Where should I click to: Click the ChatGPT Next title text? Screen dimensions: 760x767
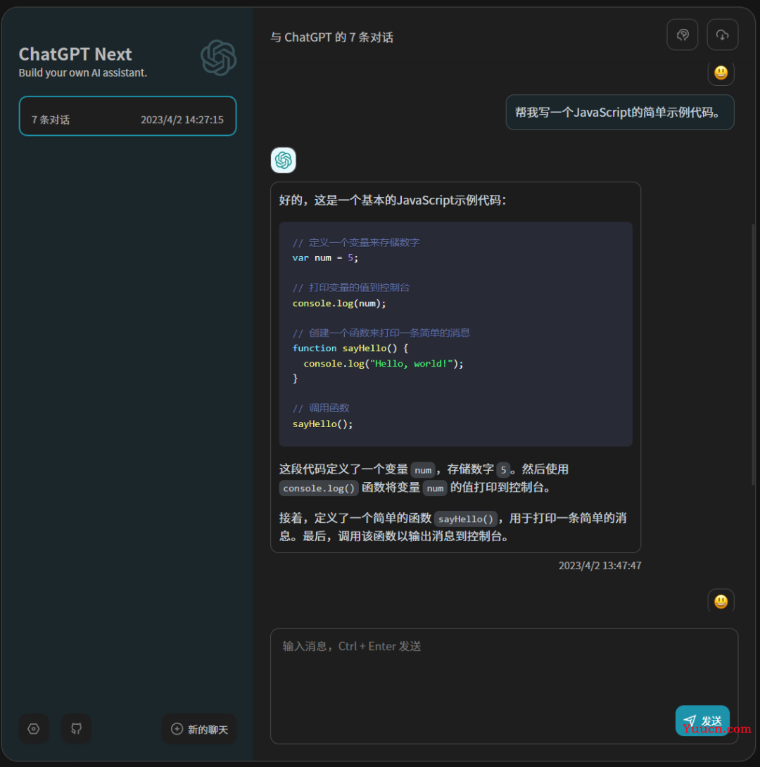[x=75, y=54]
